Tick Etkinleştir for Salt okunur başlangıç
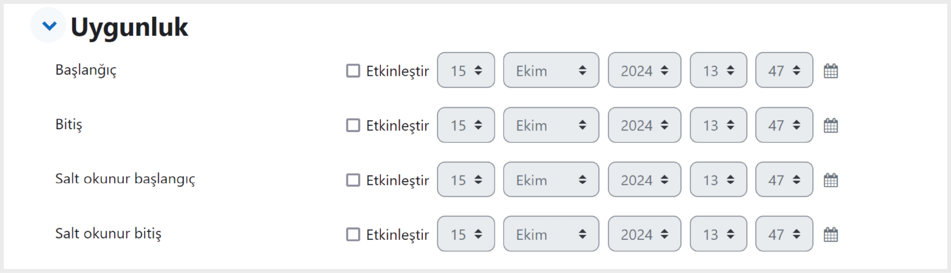Viewport: 951px width, 273px height. pyautogui.click(x=353, y=180)
